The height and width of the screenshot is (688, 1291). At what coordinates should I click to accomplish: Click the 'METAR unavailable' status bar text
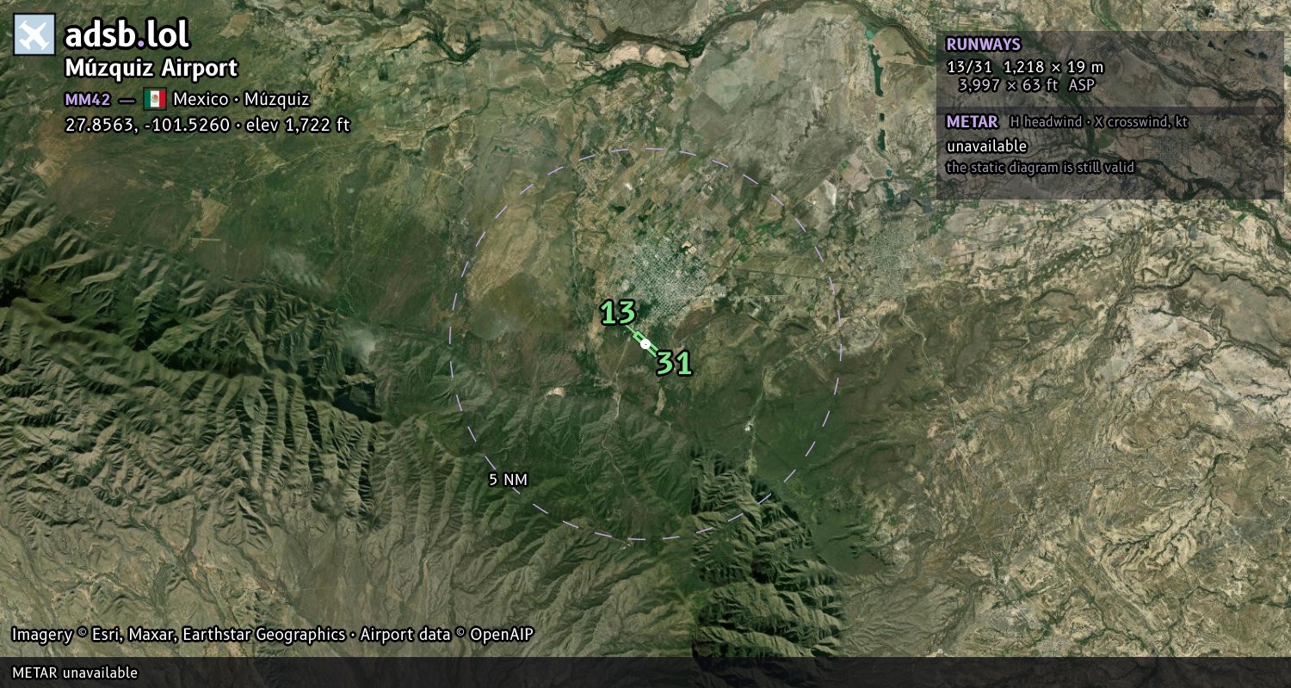pyautogui.click(x=75, y=673)
